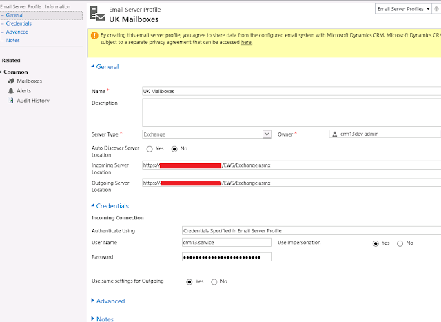This screenshot has height=322, width=441.
Task: Open the Alerts related link
Action: point(24,90)
